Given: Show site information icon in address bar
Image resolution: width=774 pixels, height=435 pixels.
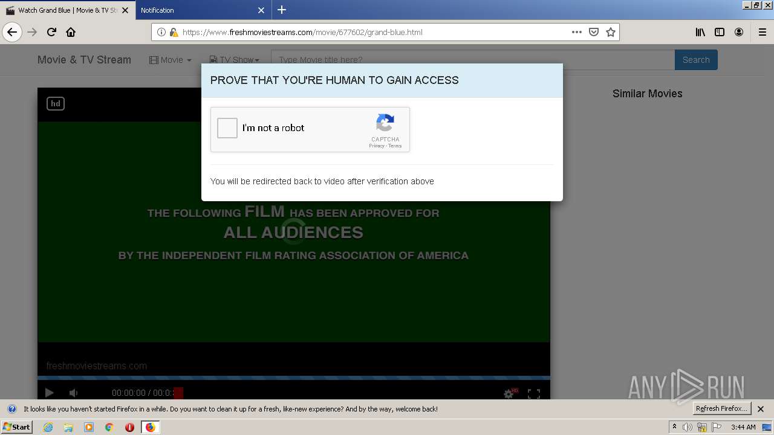Looking at the screenshot, I should pos(161,32).
